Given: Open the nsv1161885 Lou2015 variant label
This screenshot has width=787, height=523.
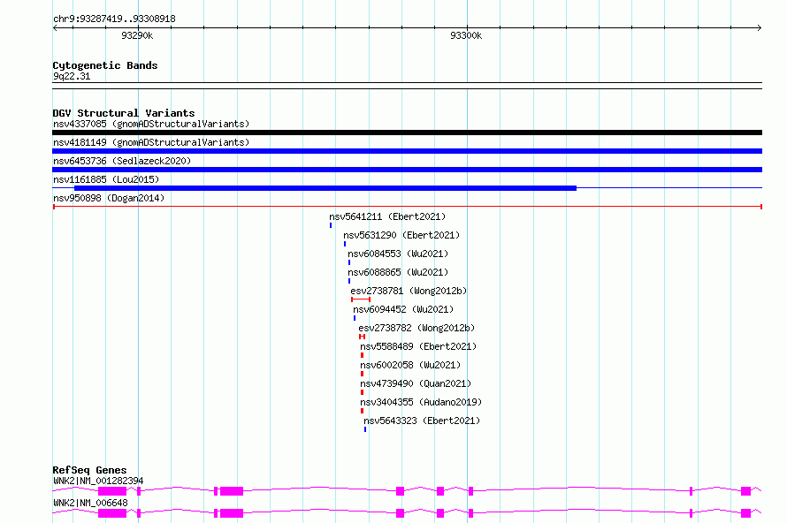Looking at the screenshot, I should click(x=106, y=179).
